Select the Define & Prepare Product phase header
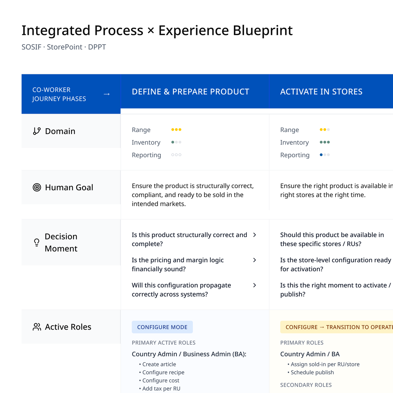393x393 pixels. tap(195, 91)
